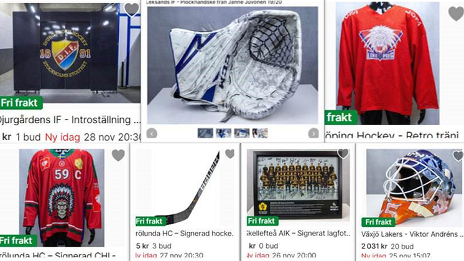Select second goalie glove thumbnail

[x=223, y=133]
